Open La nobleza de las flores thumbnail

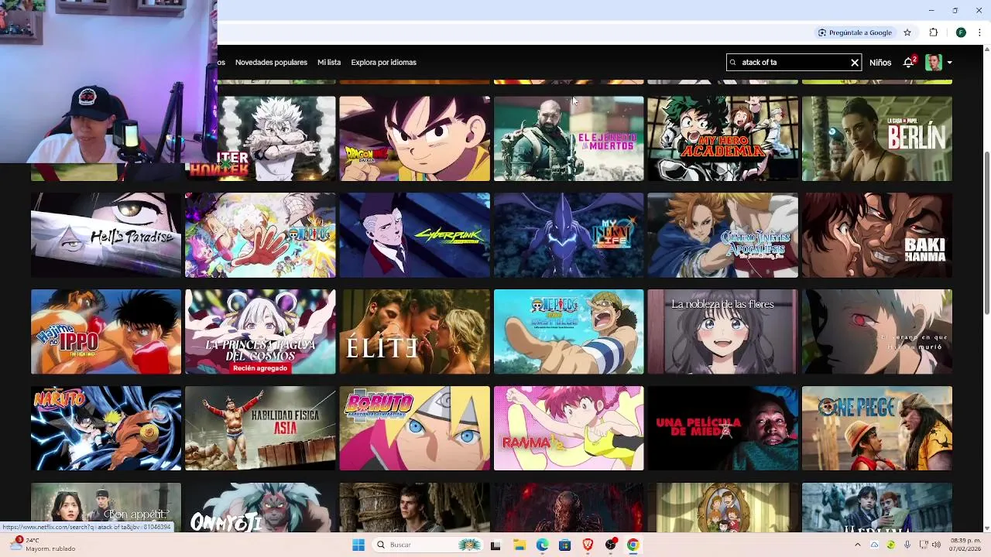coord(722,332)
